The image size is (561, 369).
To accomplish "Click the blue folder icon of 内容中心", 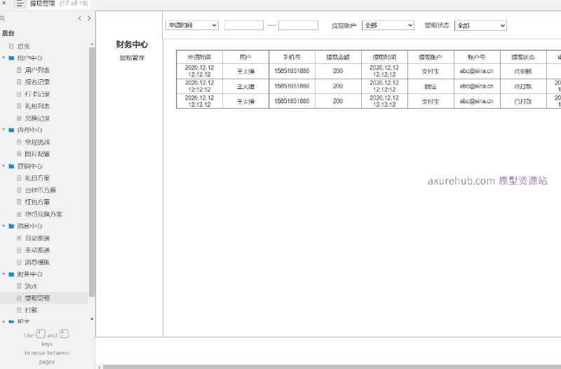I will pyautogui.click(x=11, y=130).
